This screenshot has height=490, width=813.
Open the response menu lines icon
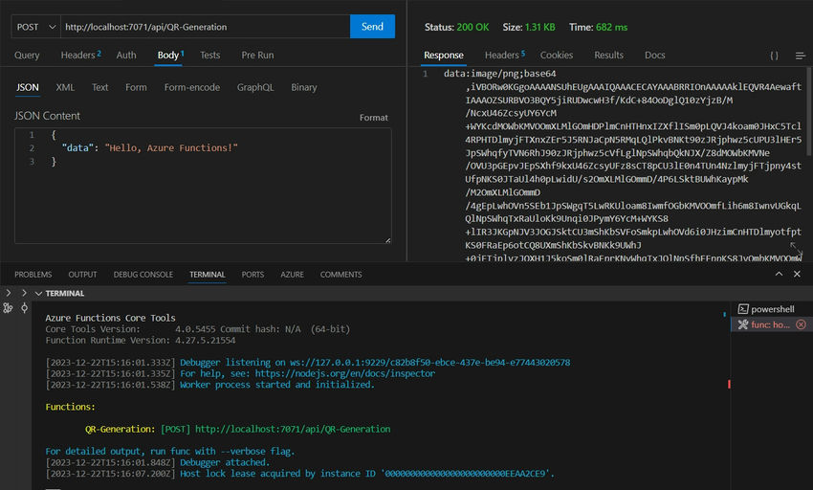[801, 56]
